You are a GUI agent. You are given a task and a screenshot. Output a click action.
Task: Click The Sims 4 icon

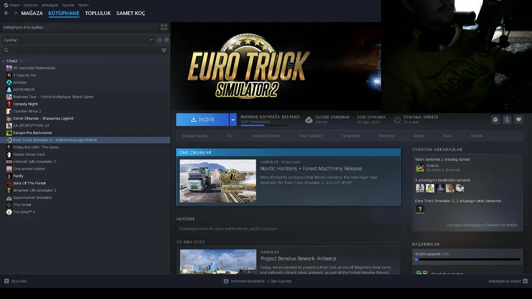(x=9, y=212)
